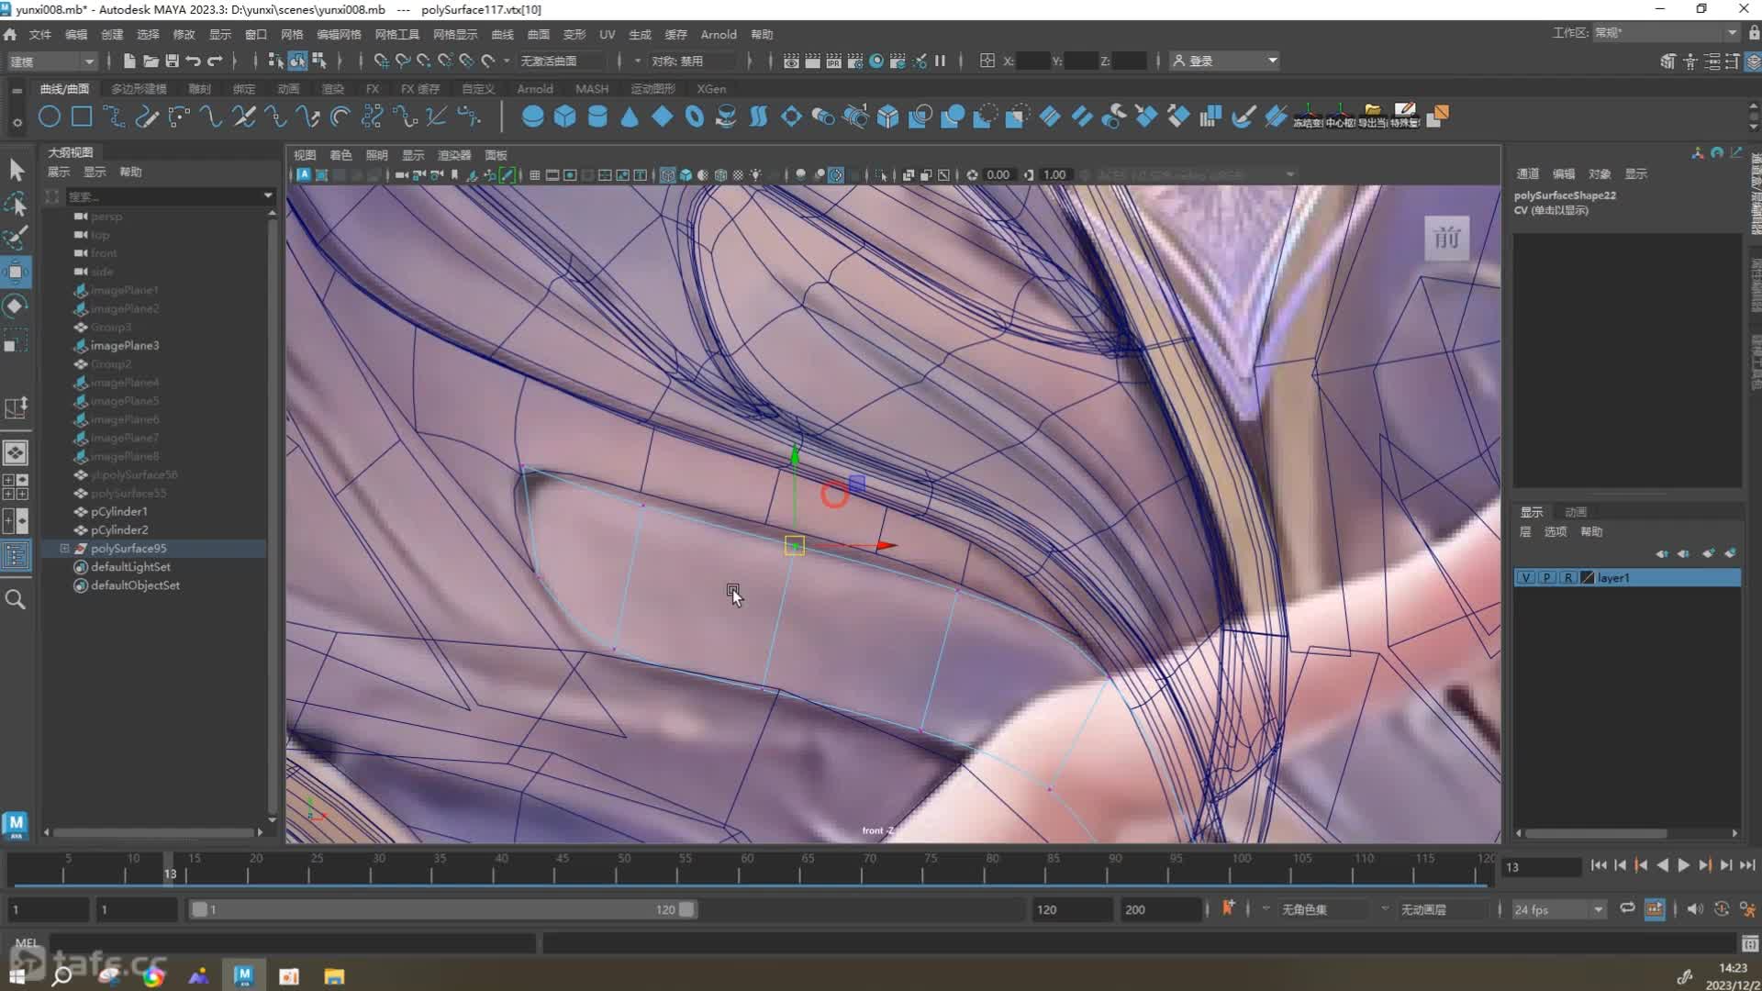The height and width of the screenshot is (991, 1762).
Task: Click the 通道 channel box menu
Action: tap(1528, 173)
